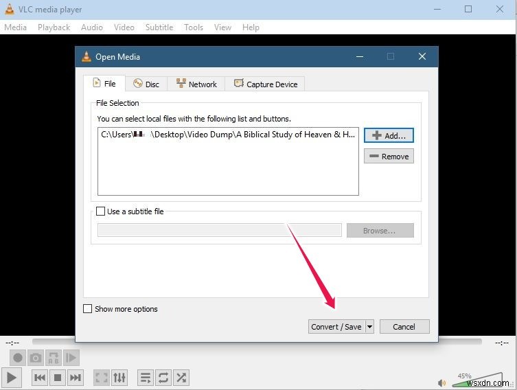
Task: Open the View menu
Action: [222, 27]
